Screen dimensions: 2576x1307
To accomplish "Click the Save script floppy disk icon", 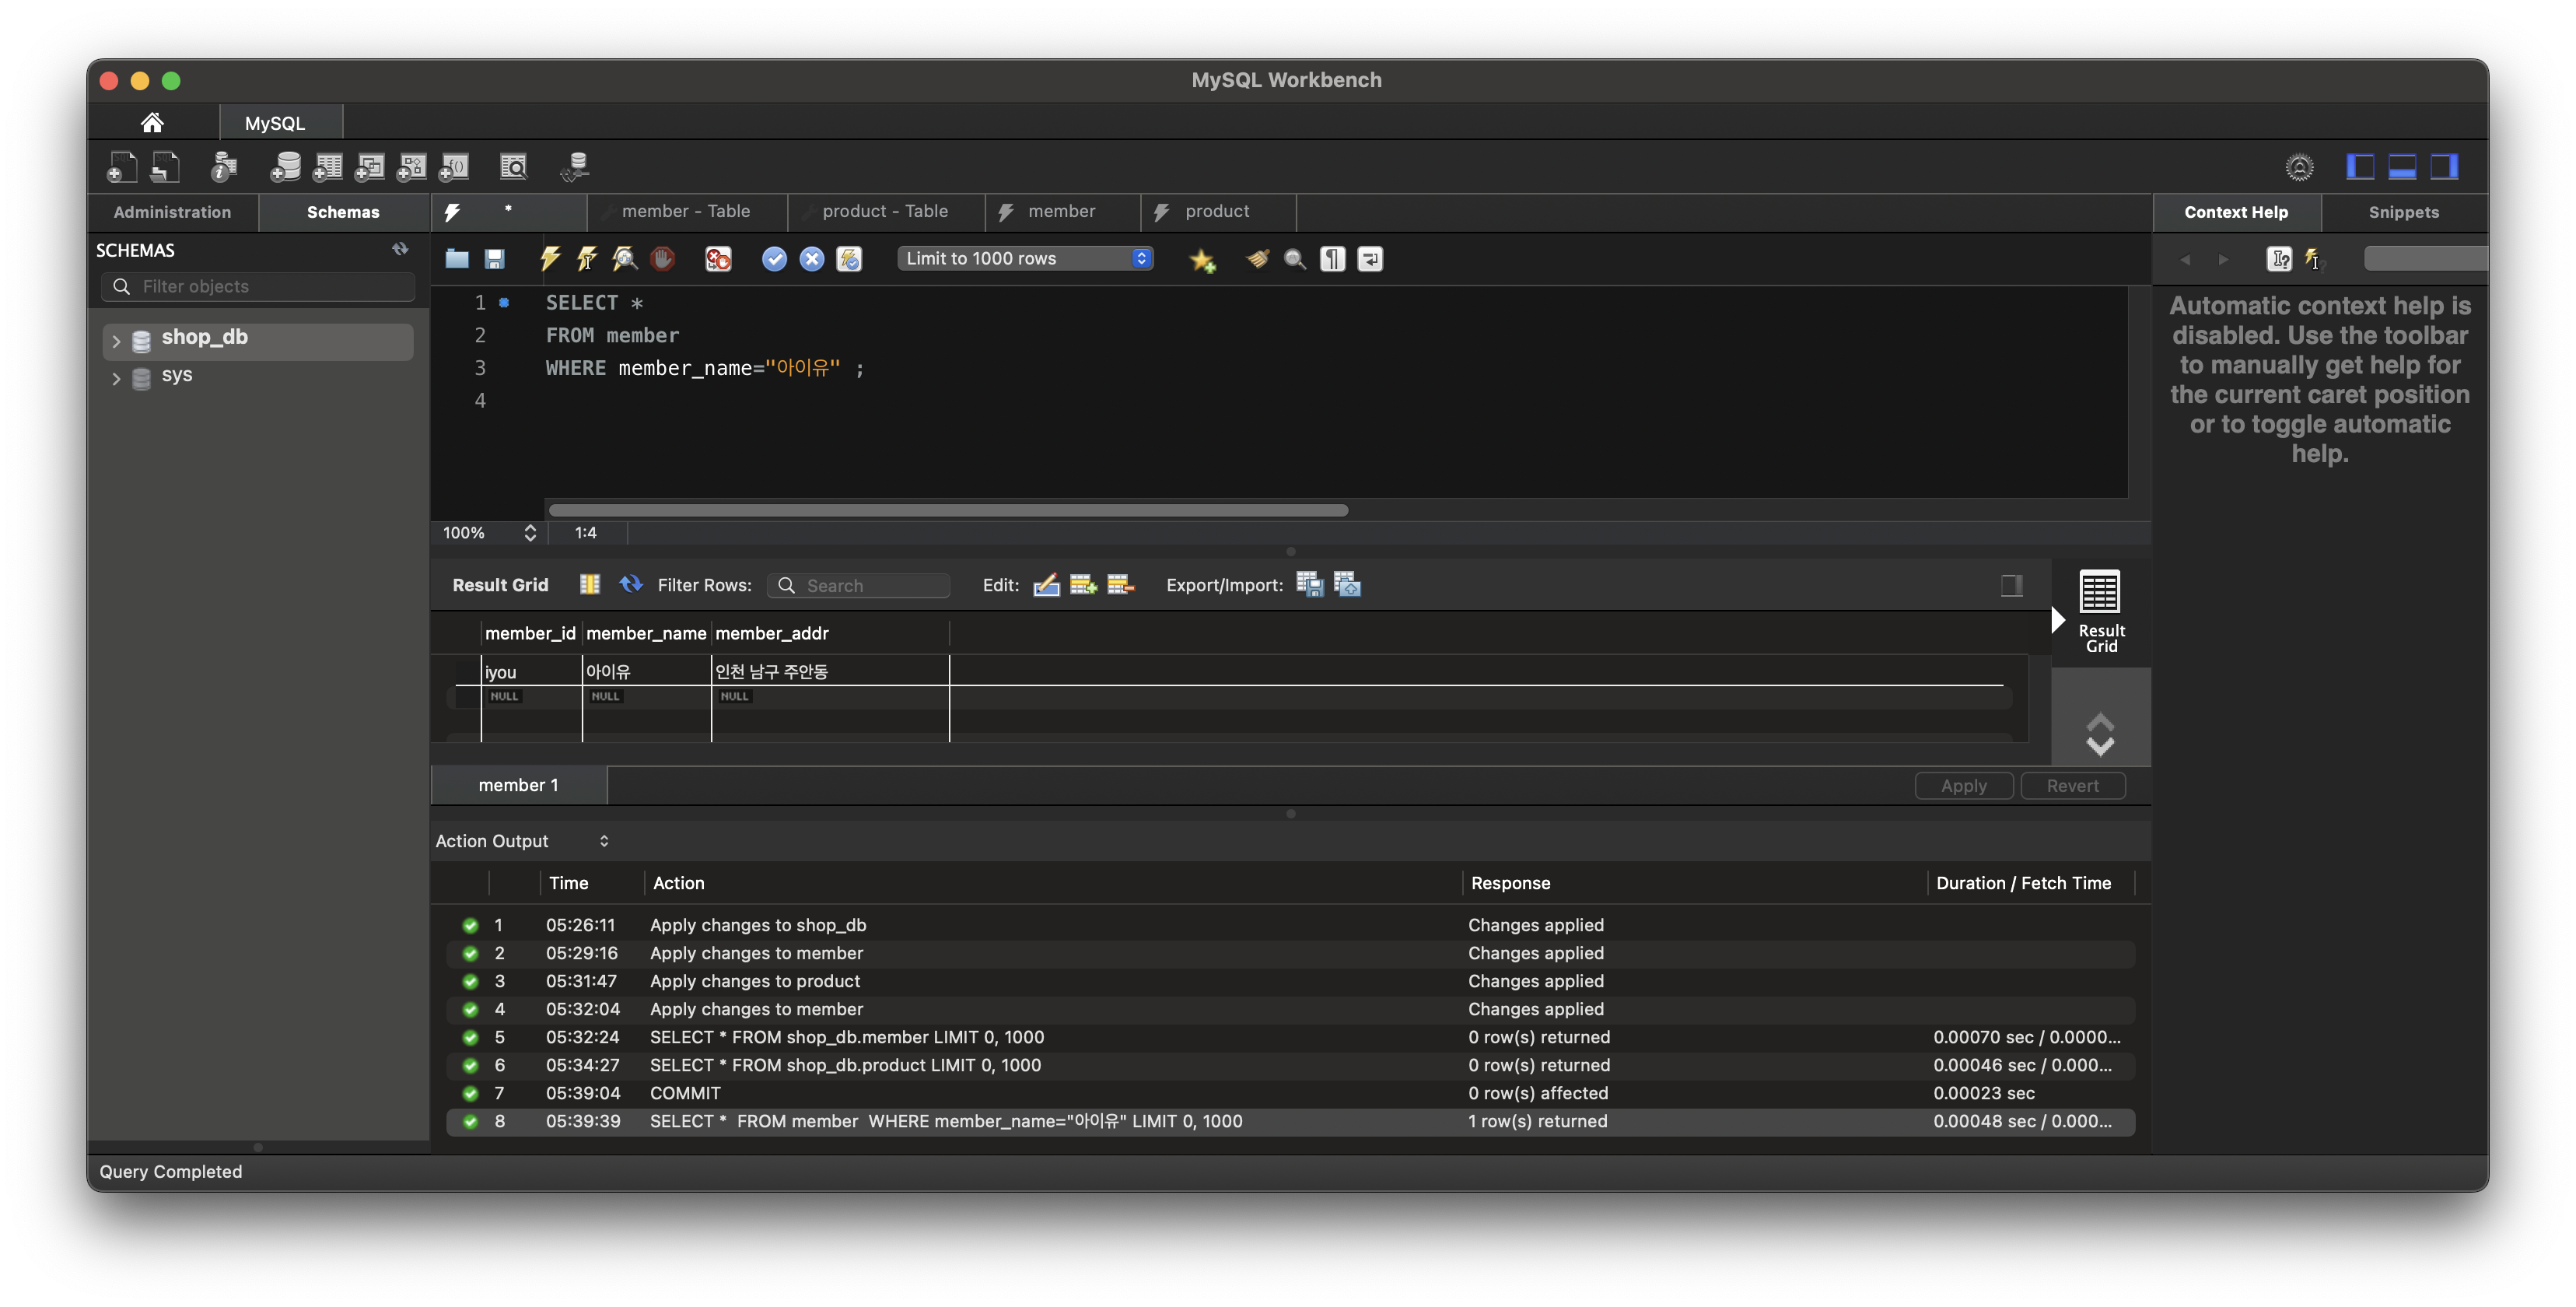I will click(494, 259).
